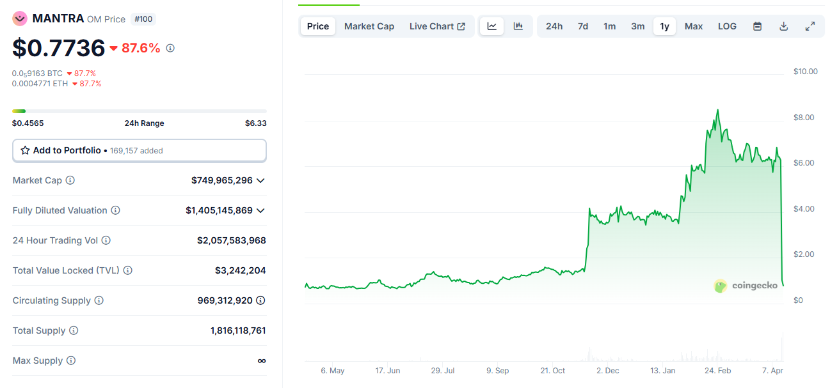Click info icon after 969,312,920 value

pyautogui.click(x=261, y=300)
